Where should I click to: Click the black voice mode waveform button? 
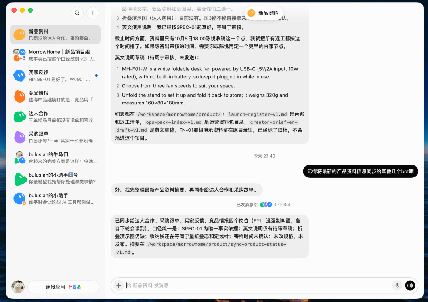click(410, 285)
